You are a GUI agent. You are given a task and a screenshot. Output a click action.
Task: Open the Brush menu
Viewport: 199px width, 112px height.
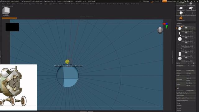9,4
